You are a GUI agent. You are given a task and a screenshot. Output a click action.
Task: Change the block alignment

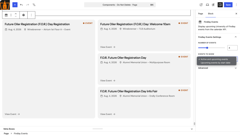coord(24,15)
